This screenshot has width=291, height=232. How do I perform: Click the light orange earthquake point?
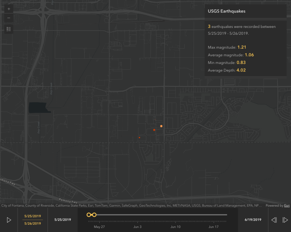161,126
